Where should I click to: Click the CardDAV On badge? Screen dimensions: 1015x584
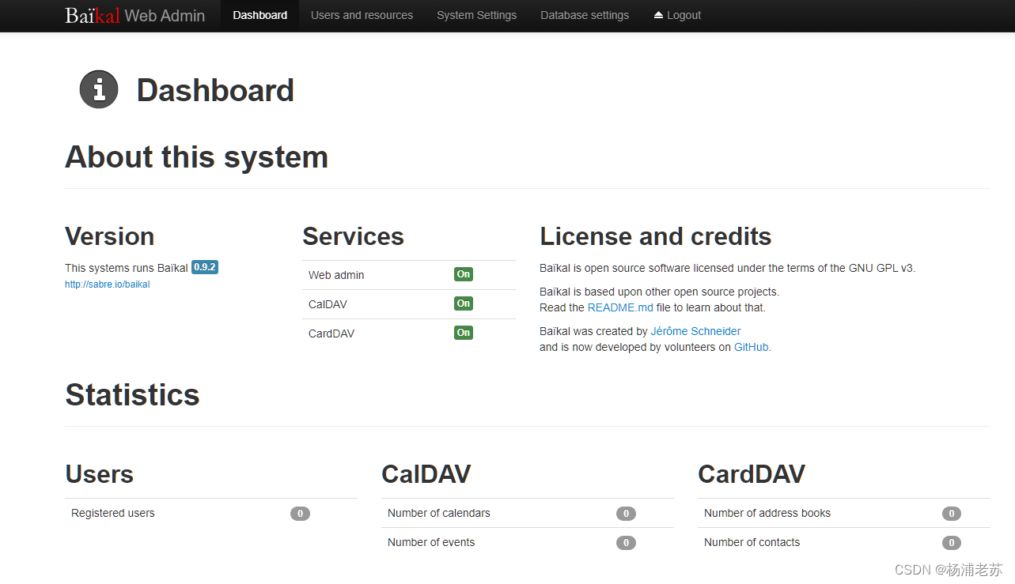point(464,333)
